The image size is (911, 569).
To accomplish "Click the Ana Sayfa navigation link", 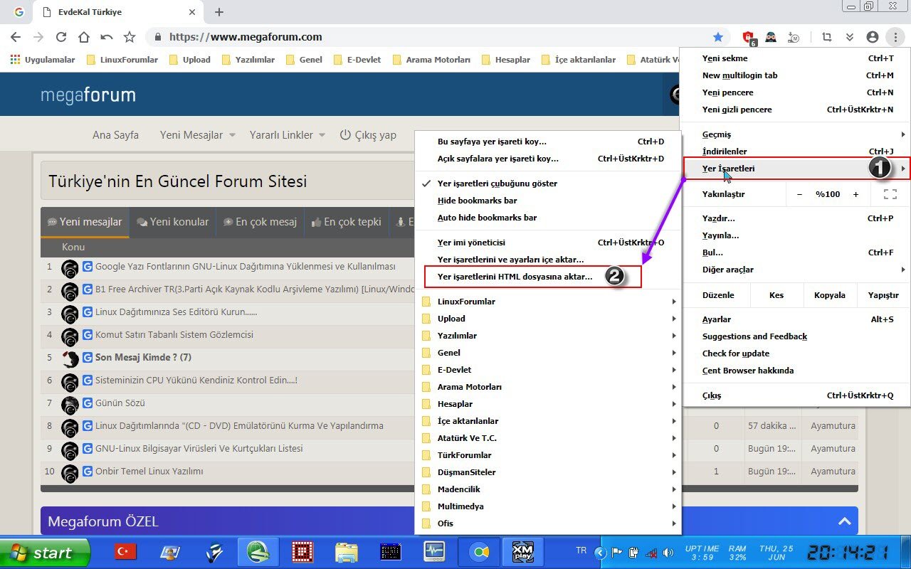I will point(115,135).
